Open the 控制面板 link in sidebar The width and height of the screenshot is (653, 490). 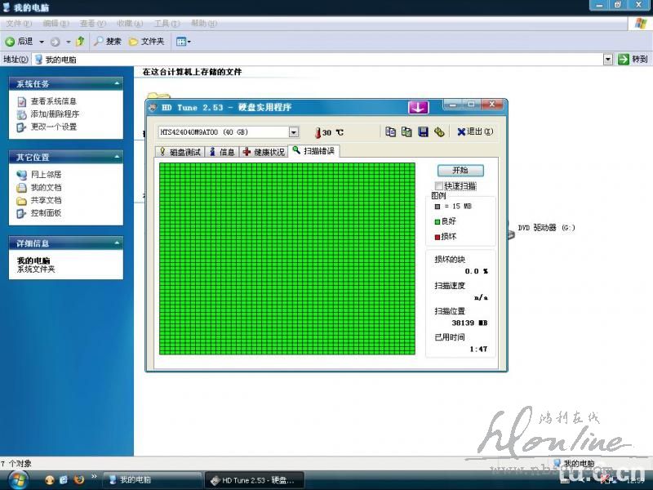pos(46,213)
